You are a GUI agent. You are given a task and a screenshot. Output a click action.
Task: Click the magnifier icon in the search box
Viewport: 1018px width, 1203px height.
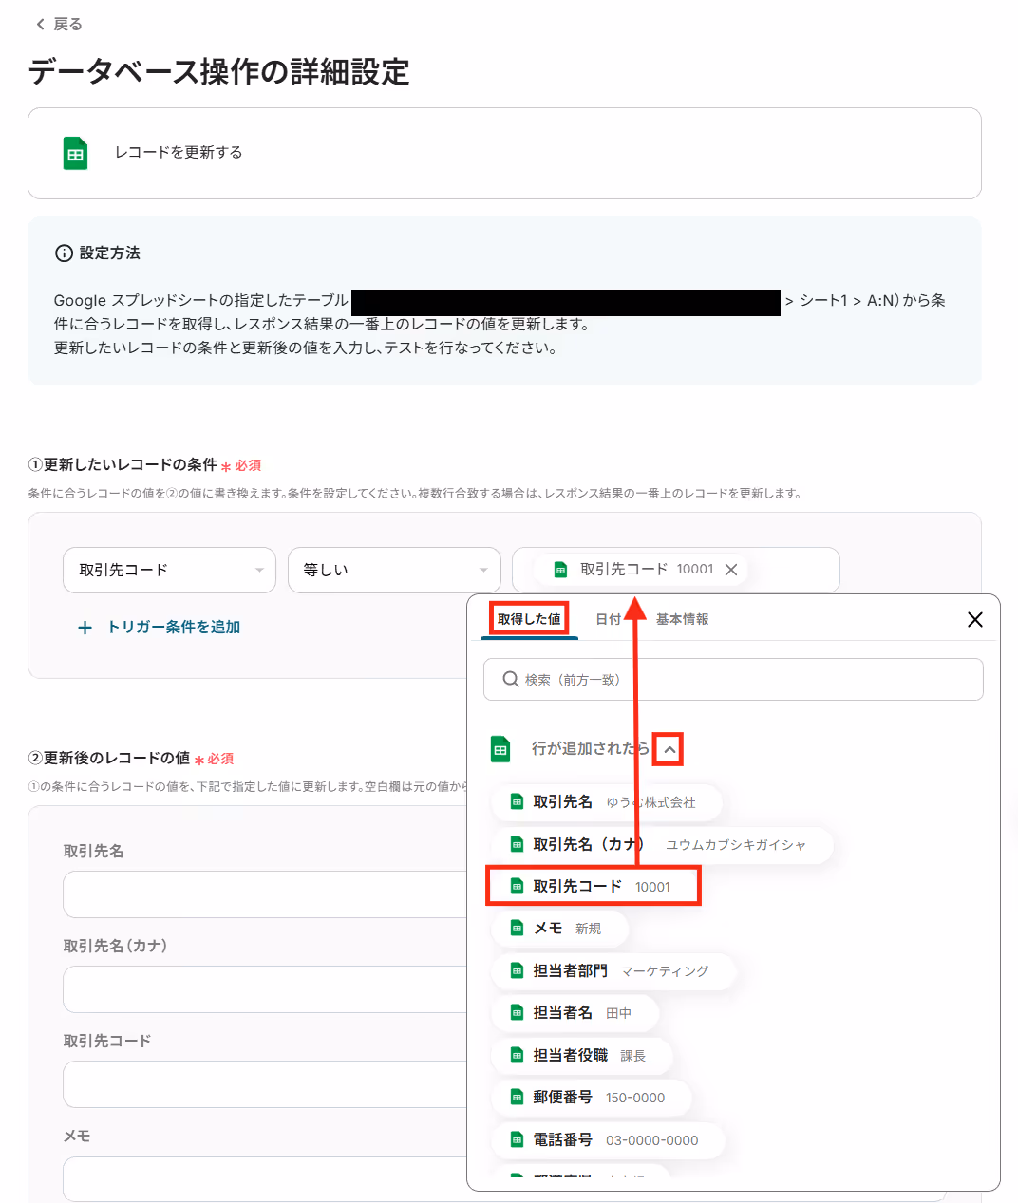click(x=511, y=679)
